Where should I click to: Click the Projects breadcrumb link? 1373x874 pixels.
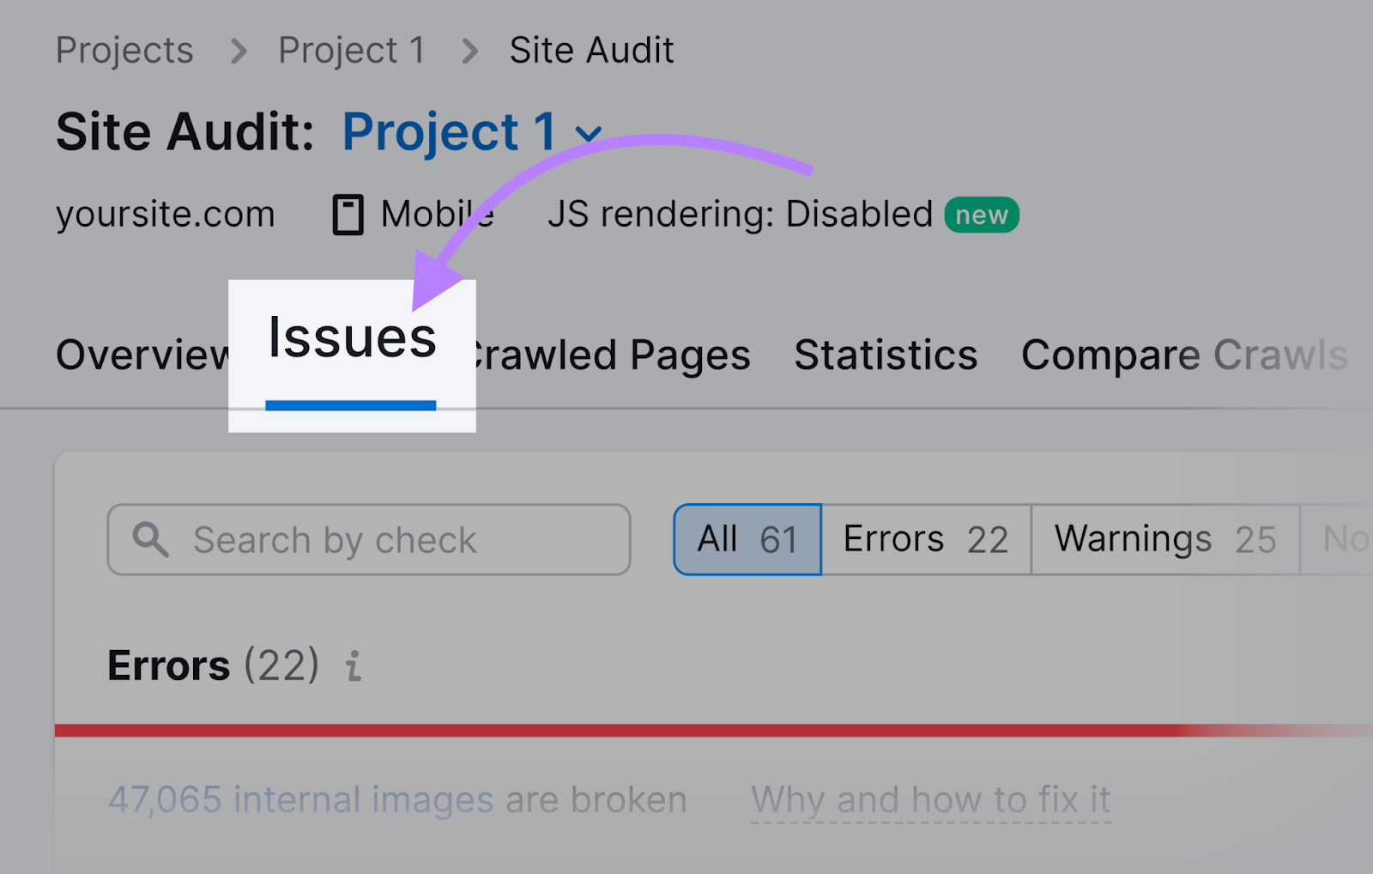point(124,50)
